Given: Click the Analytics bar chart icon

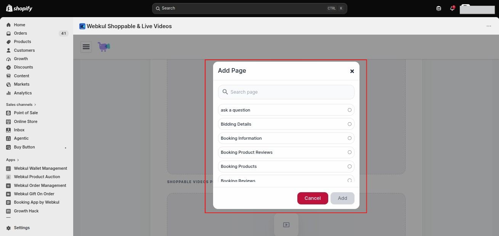Looking at the screenshot, I should pyautogui.click(x=9, y=93).
